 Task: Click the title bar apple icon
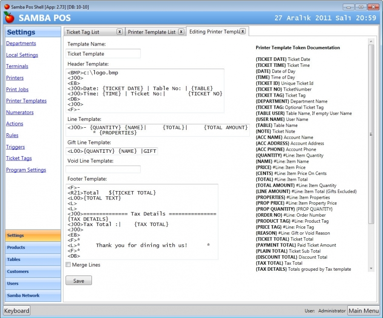coord(7,7)
